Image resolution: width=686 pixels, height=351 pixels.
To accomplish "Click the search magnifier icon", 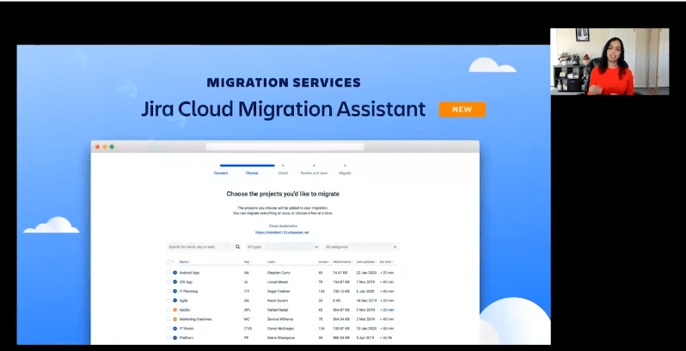I will click(238, 246).
